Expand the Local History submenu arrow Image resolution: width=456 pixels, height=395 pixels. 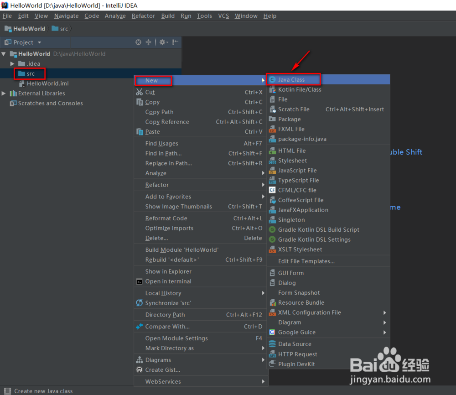tap(263, 293)
